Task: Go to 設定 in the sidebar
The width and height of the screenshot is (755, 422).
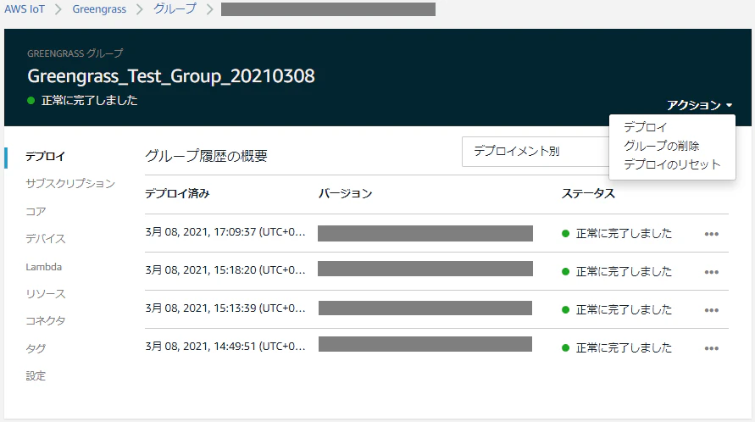Action: coord(36,375)
